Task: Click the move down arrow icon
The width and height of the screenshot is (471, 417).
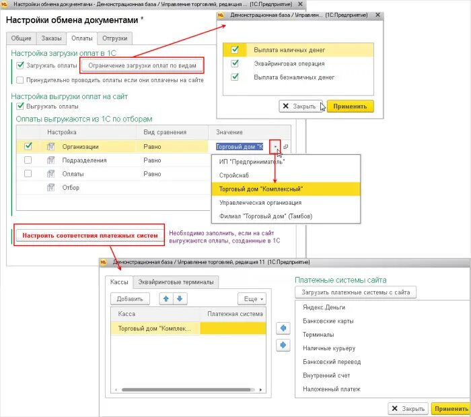Action: coord(180,299)
